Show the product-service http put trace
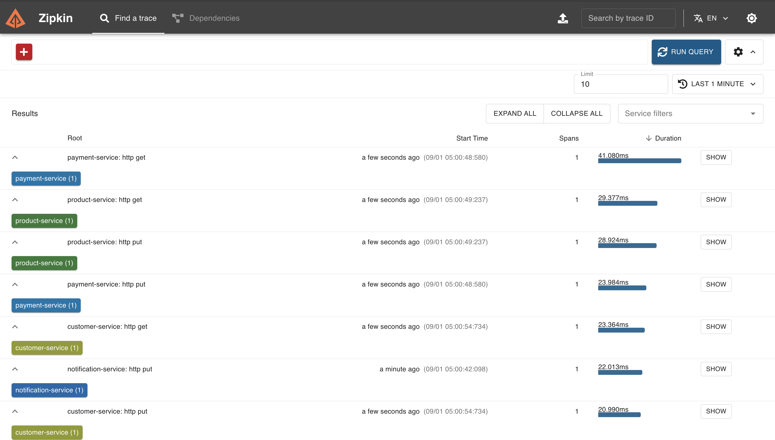The image size is (775, 440). (716, 242)
